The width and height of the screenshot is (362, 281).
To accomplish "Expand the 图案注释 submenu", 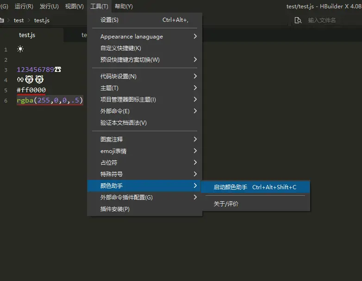I will point(145,139).
